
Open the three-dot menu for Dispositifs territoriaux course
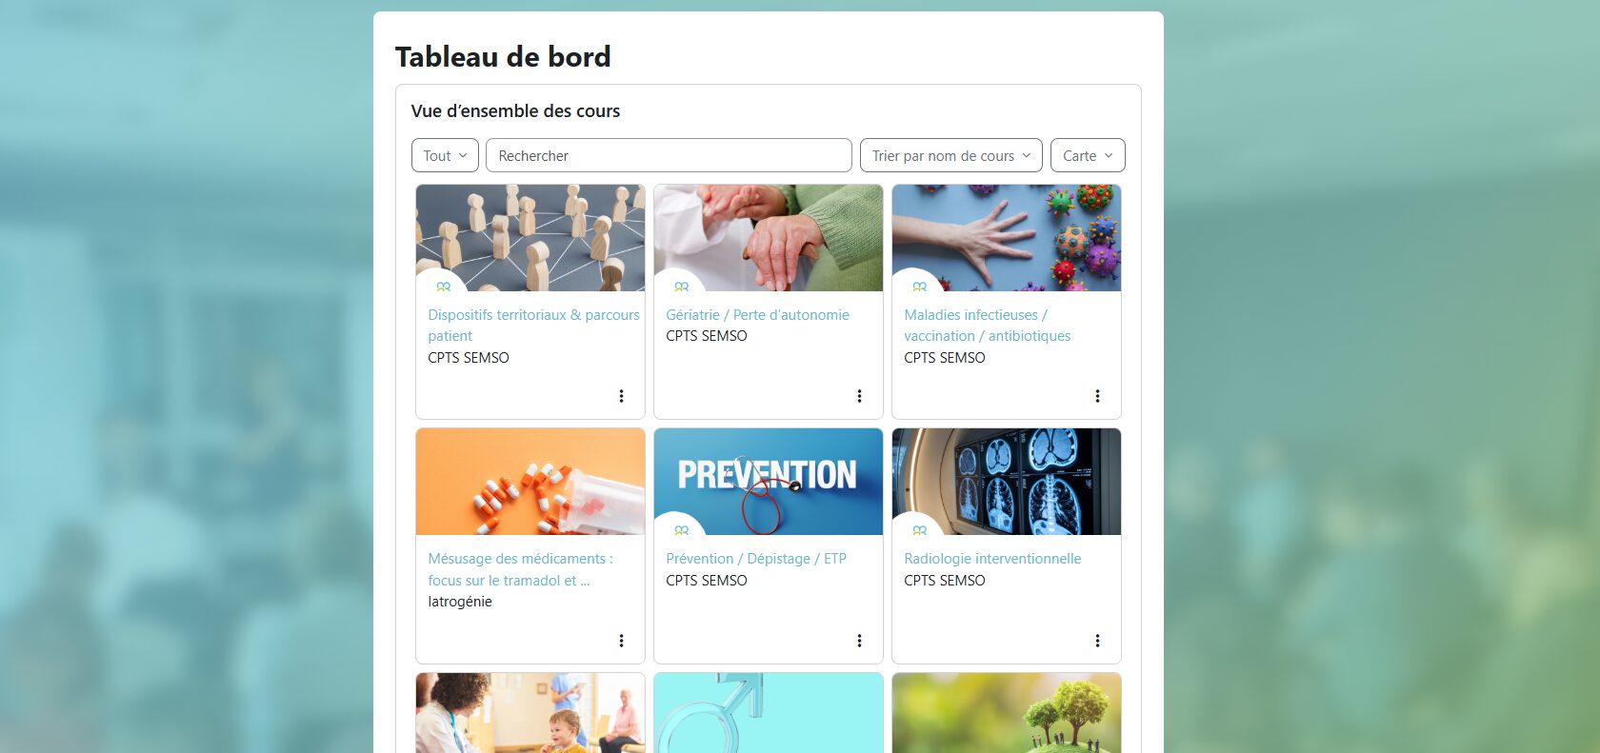point(621,396)
